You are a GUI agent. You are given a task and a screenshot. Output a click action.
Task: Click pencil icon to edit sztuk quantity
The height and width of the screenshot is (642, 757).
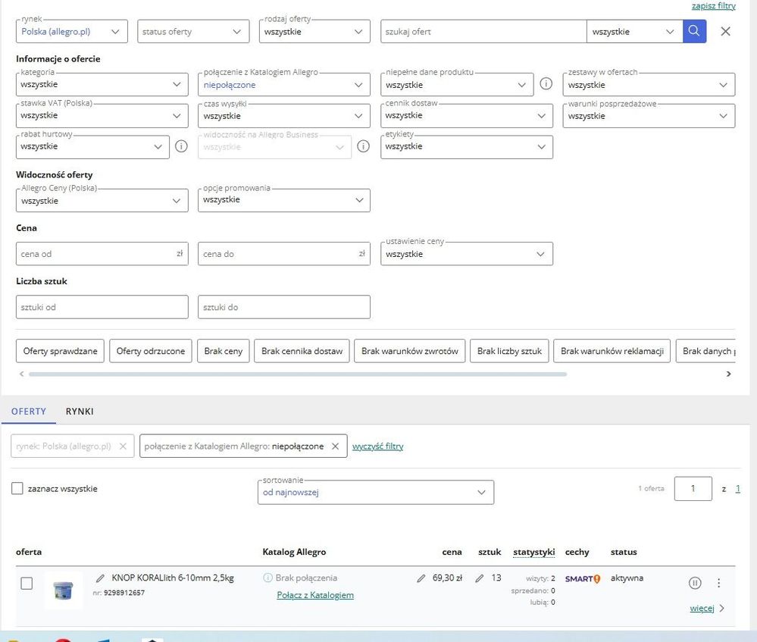coord(480,578)
